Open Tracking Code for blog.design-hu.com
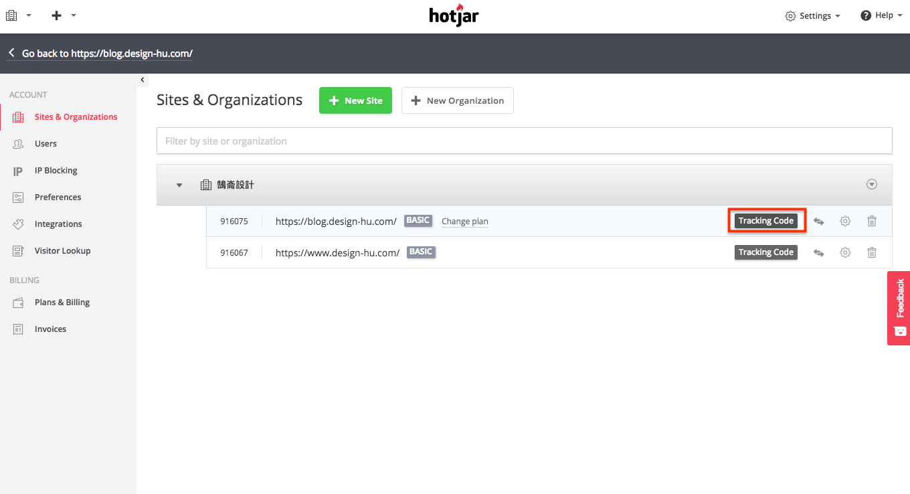 pos(766,221)
